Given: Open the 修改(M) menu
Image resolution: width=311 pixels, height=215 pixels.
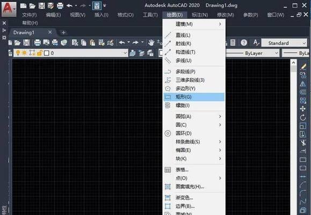Looking at the screenshot, I should [x=225, y=15].
